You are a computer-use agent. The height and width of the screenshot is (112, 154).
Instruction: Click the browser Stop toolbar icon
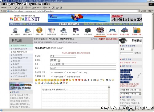15,7
